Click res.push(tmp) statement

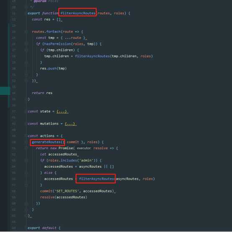[53, 69]
